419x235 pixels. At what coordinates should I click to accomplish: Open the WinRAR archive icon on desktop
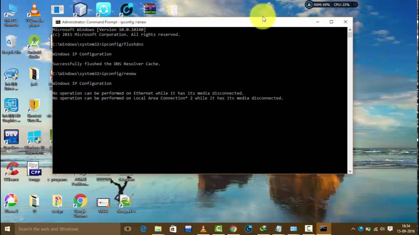click(150, 8)
